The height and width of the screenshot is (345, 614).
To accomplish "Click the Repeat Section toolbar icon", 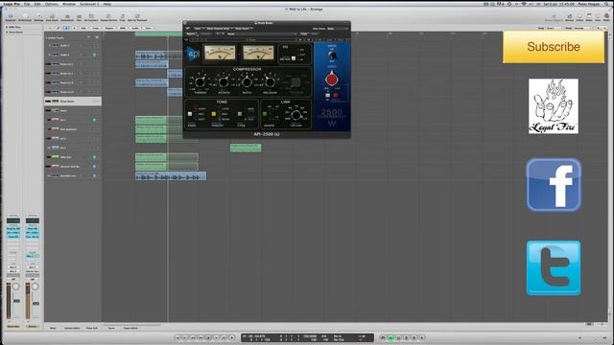I will (x=108, y=17).
